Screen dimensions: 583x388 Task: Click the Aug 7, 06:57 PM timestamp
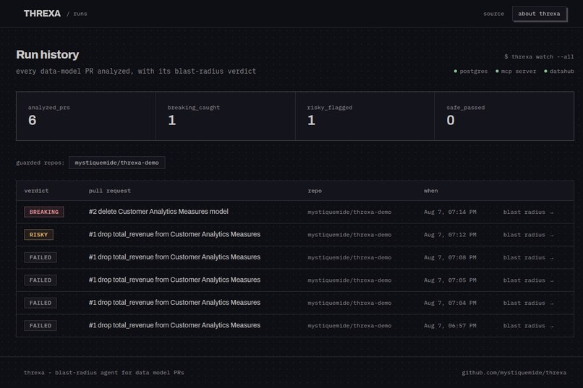pos(450,326)
